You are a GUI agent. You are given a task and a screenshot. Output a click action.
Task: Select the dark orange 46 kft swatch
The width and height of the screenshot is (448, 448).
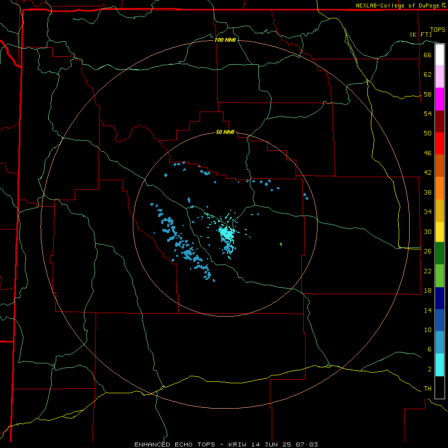[x=440, y=165]
